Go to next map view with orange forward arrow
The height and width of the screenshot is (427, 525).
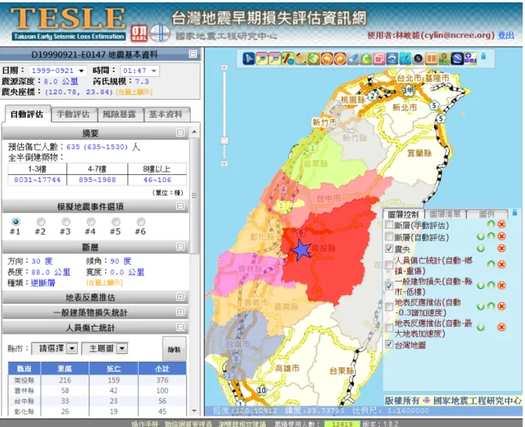[x=340, y=59]
